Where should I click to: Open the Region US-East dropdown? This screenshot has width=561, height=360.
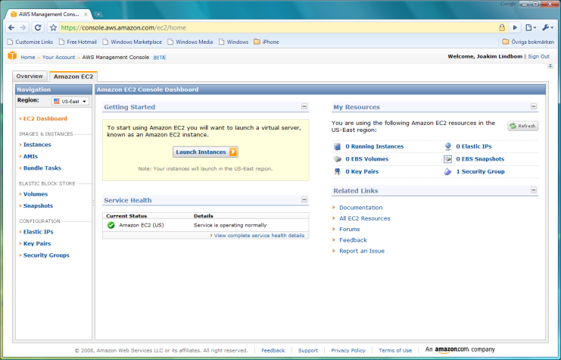70,102
